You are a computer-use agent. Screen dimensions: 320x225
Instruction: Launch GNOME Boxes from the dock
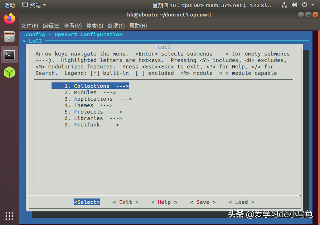[x=9, y=73]
